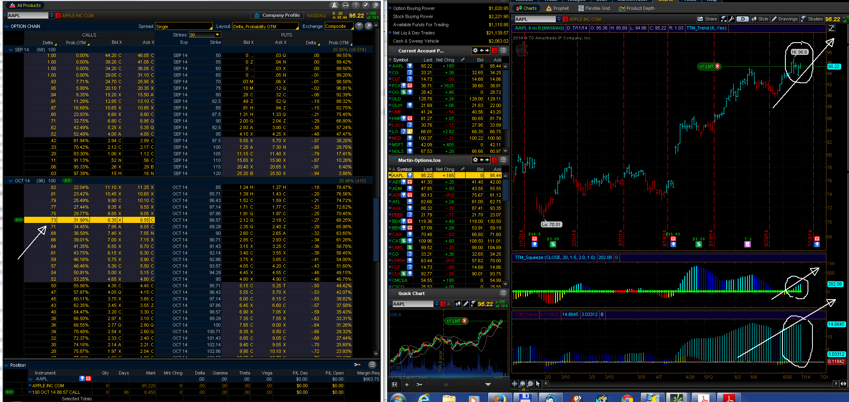The width and height of the screenshot is (849, 402).
Task: Collapse the OPTION CHAIN section
Action: (x=7, y=27)
